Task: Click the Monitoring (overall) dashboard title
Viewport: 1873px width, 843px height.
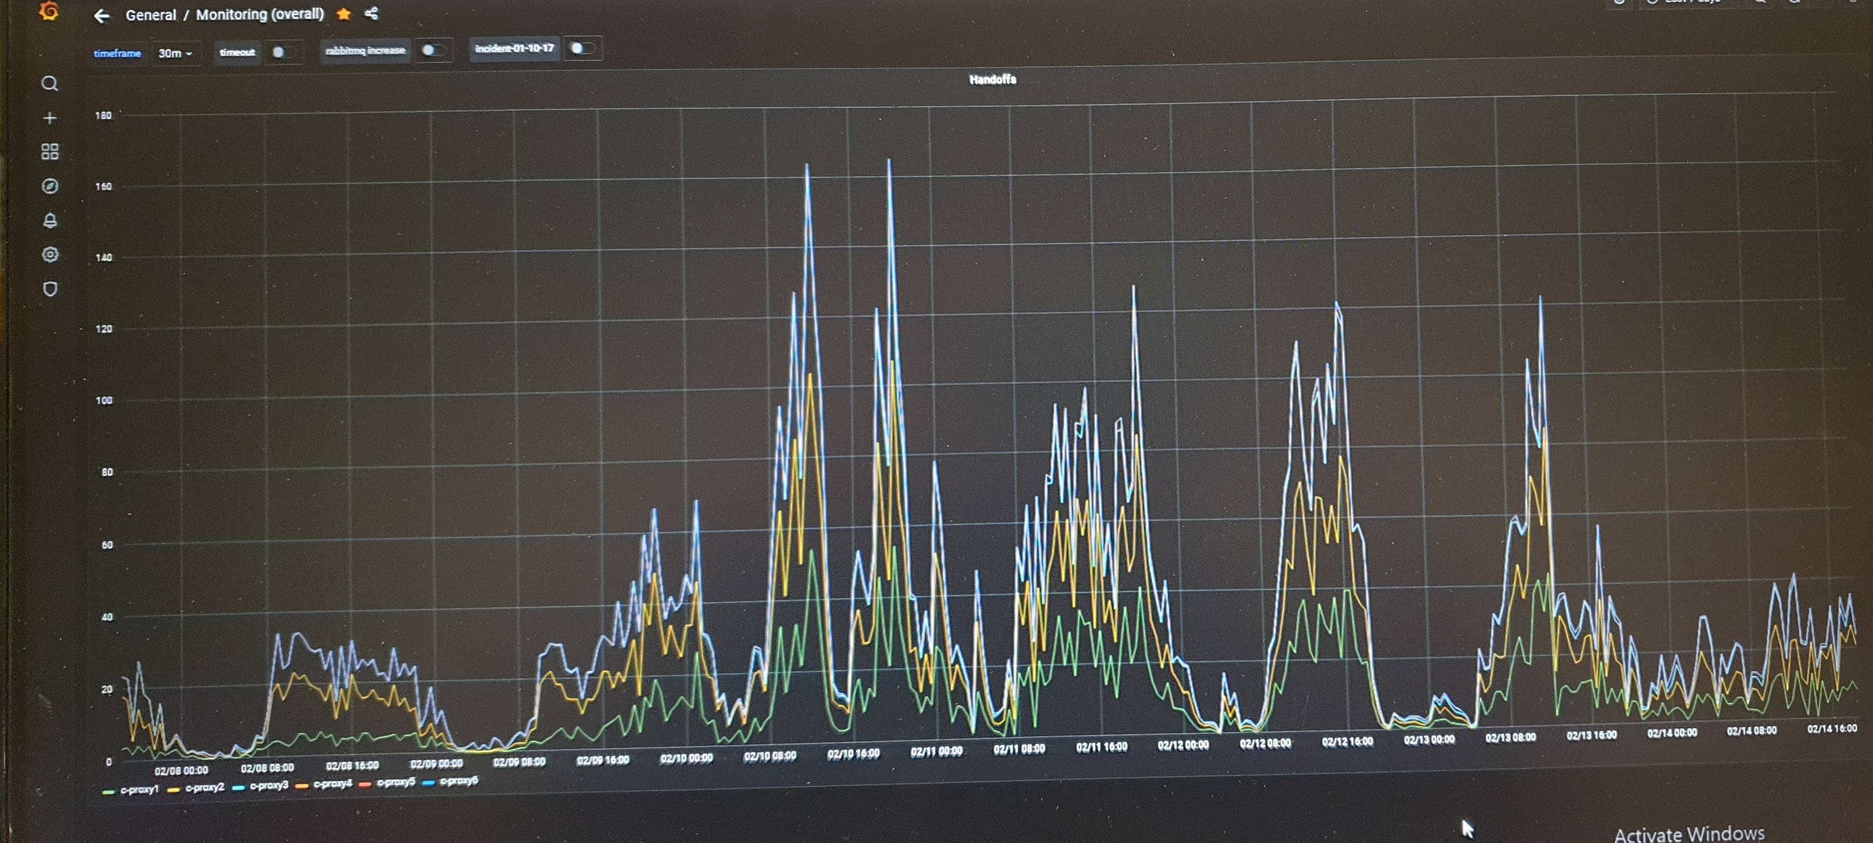Action: [x=260, y=14]
